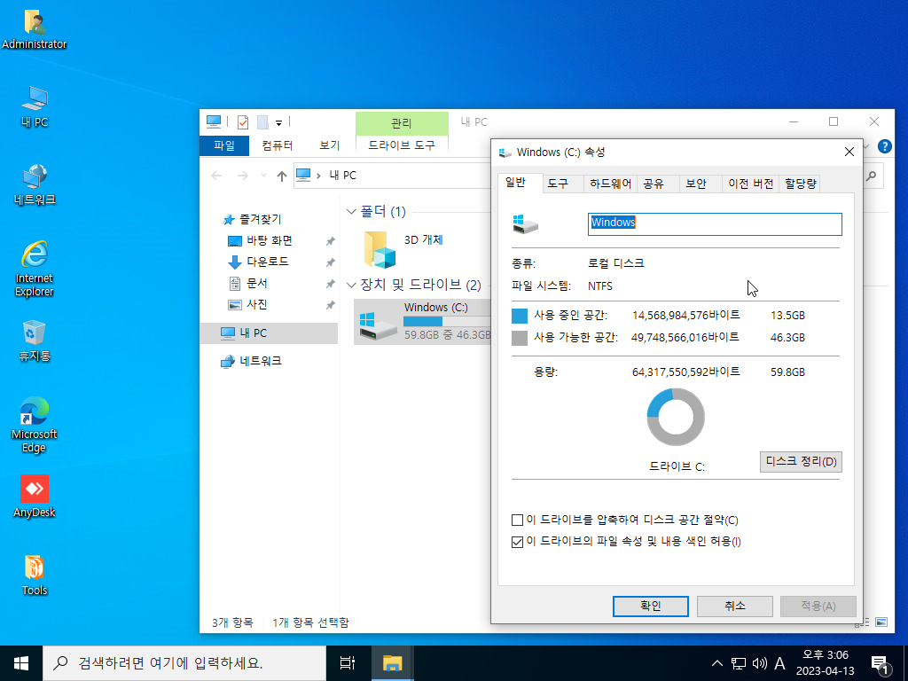This screenshot has width=908, height=681.
Task: Open the 컴퓨터 ribbon tab
Action: click(278, 145)
